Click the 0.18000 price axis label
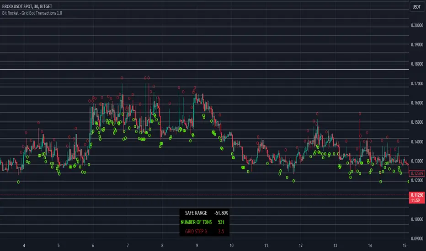This screenshot has width=426, height=251. (416, 64)
